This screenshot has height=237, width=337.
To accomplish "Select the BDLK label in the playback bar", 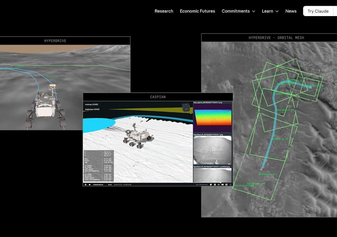I will (110, 184).
